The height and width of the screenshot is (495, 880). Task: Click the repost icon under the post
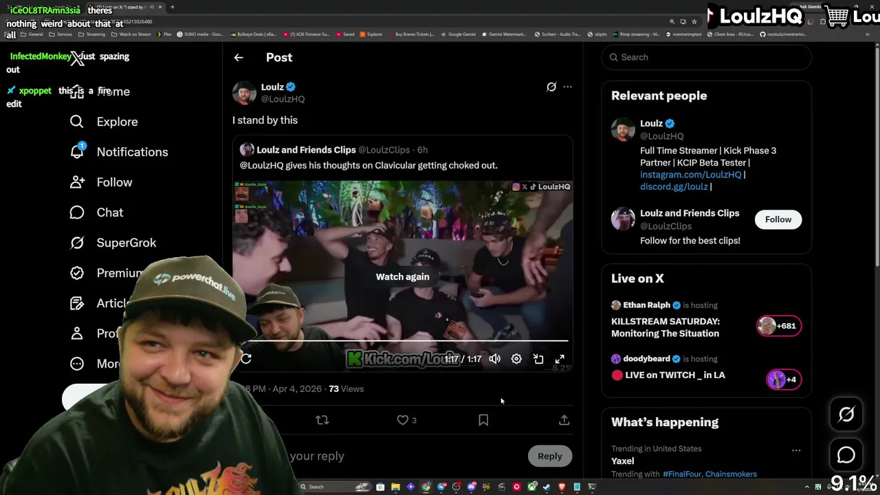[322, 420]
